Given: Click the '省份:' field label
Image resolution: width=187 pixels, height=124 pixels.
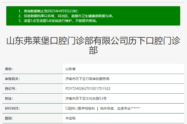Looking at the screenshot, I should click(9, 69).
